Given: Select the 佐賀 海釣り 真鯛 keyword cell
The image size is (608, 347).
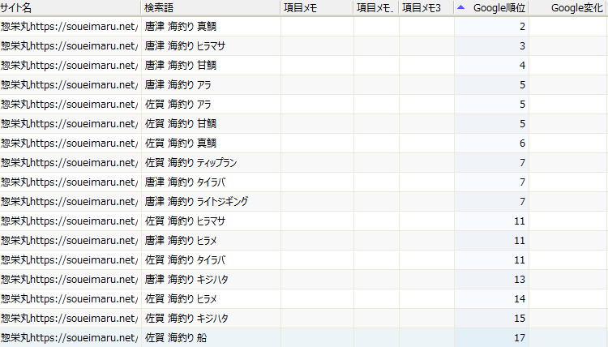Looking at the screenshot, I should pyautogui.click(x=211, y=143).
